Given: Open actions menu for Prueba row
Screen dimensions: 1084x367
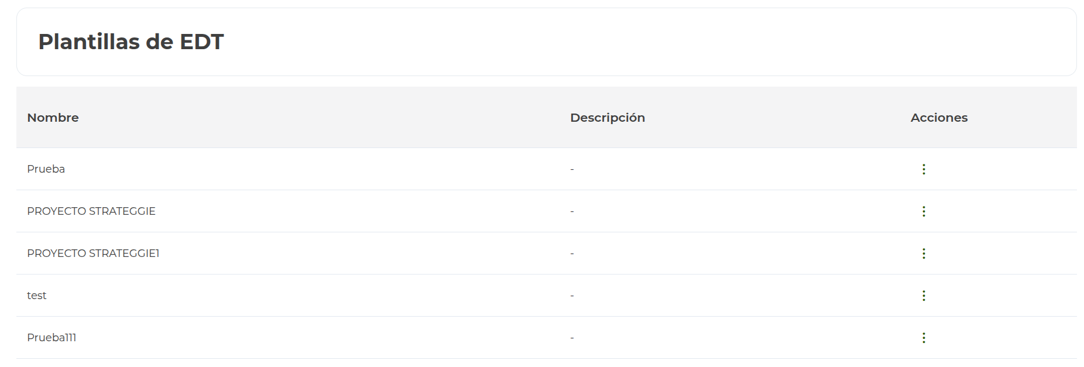Looking at the screenshot, I should [x=924, y=169].
